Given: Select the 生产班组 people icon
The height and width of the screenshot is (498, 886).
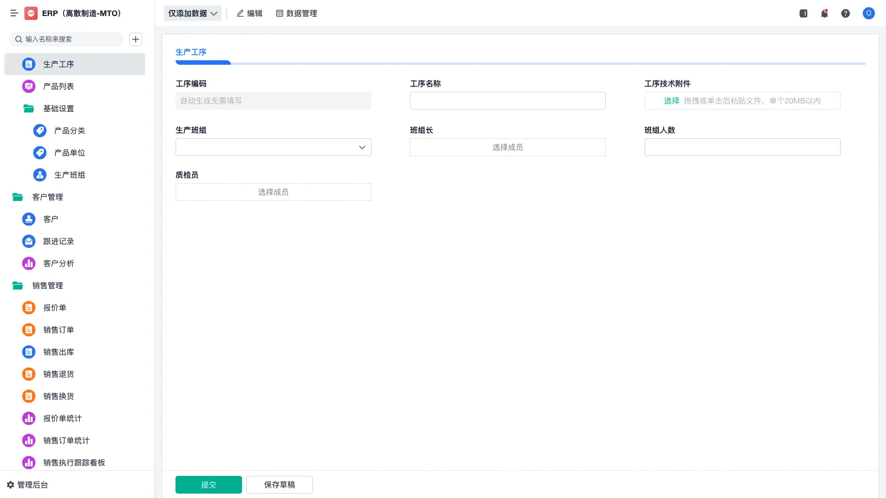Looking at the screenshot, I should (x=39, y=174).
